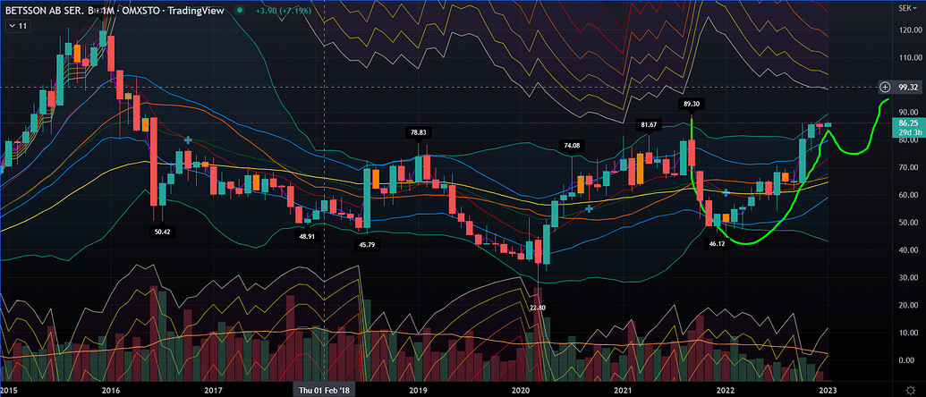
Task: Click the plus icon beside 99.32
Action: tap(885, 87)
